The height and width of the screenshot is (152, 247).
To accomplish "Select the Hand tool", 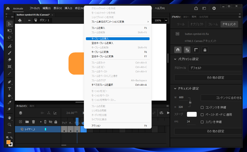I will point(9,118).
